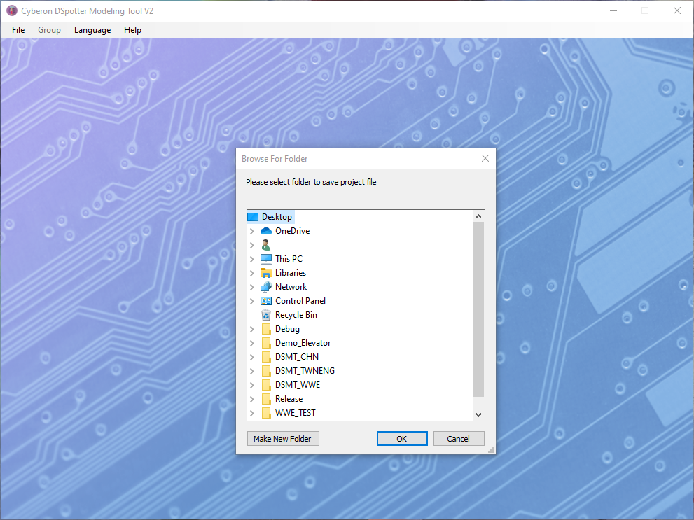This screenshot has width=694, height=520.
Task: Click the DSMT_WWE folder icon
Action: tap(266, 385)
